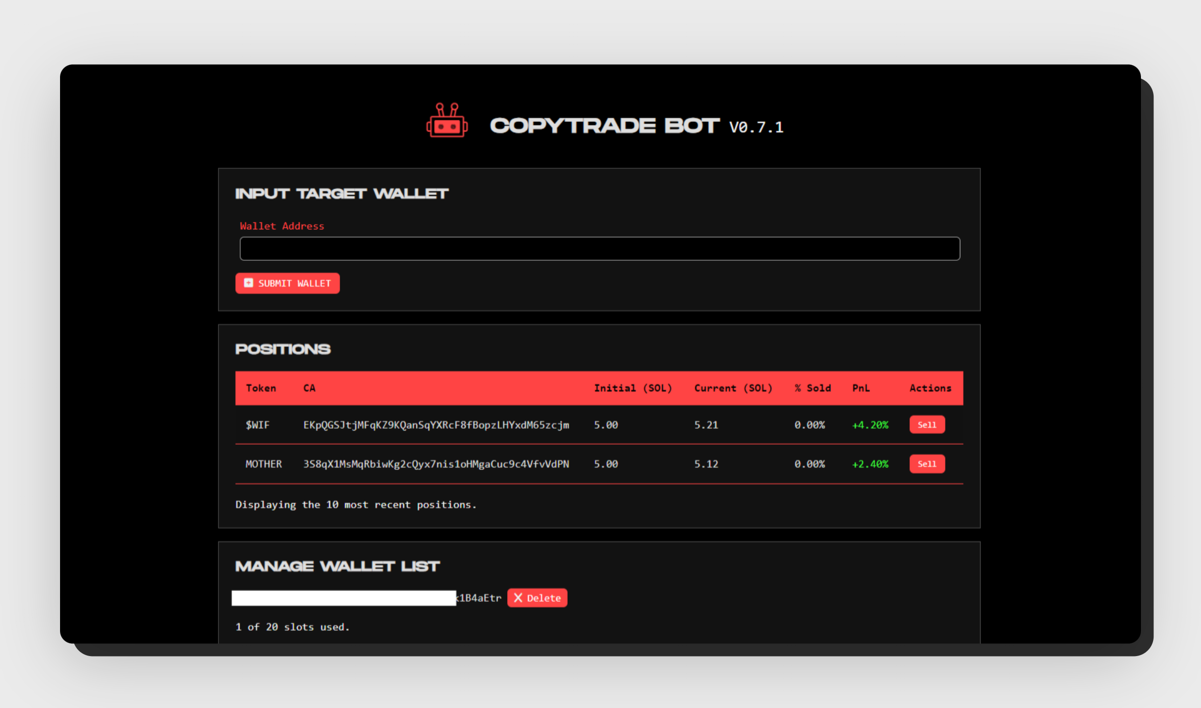This screenshot has height=708, width=1201.
Task: Click the PnL column header
Action: 861,388
